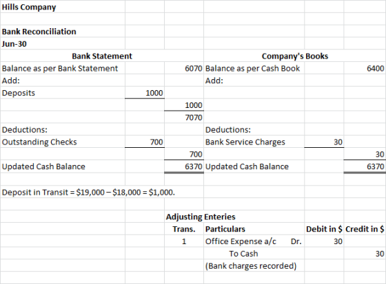Select the 700 total below Outstanding Checks
The height and width of the screenshot is (284, 386).
point(196,154)
